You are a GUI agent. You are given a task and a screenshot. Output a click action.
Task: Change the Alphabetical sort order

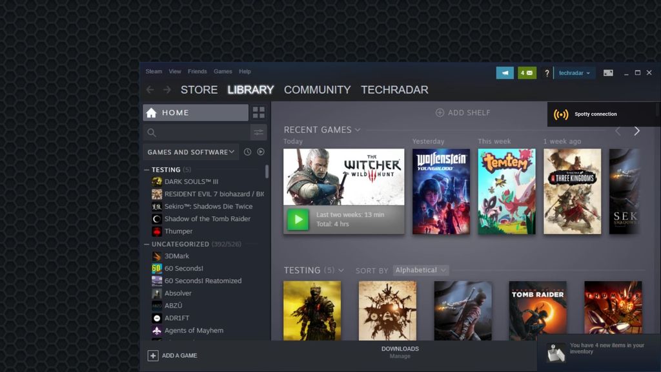[420, 270]
